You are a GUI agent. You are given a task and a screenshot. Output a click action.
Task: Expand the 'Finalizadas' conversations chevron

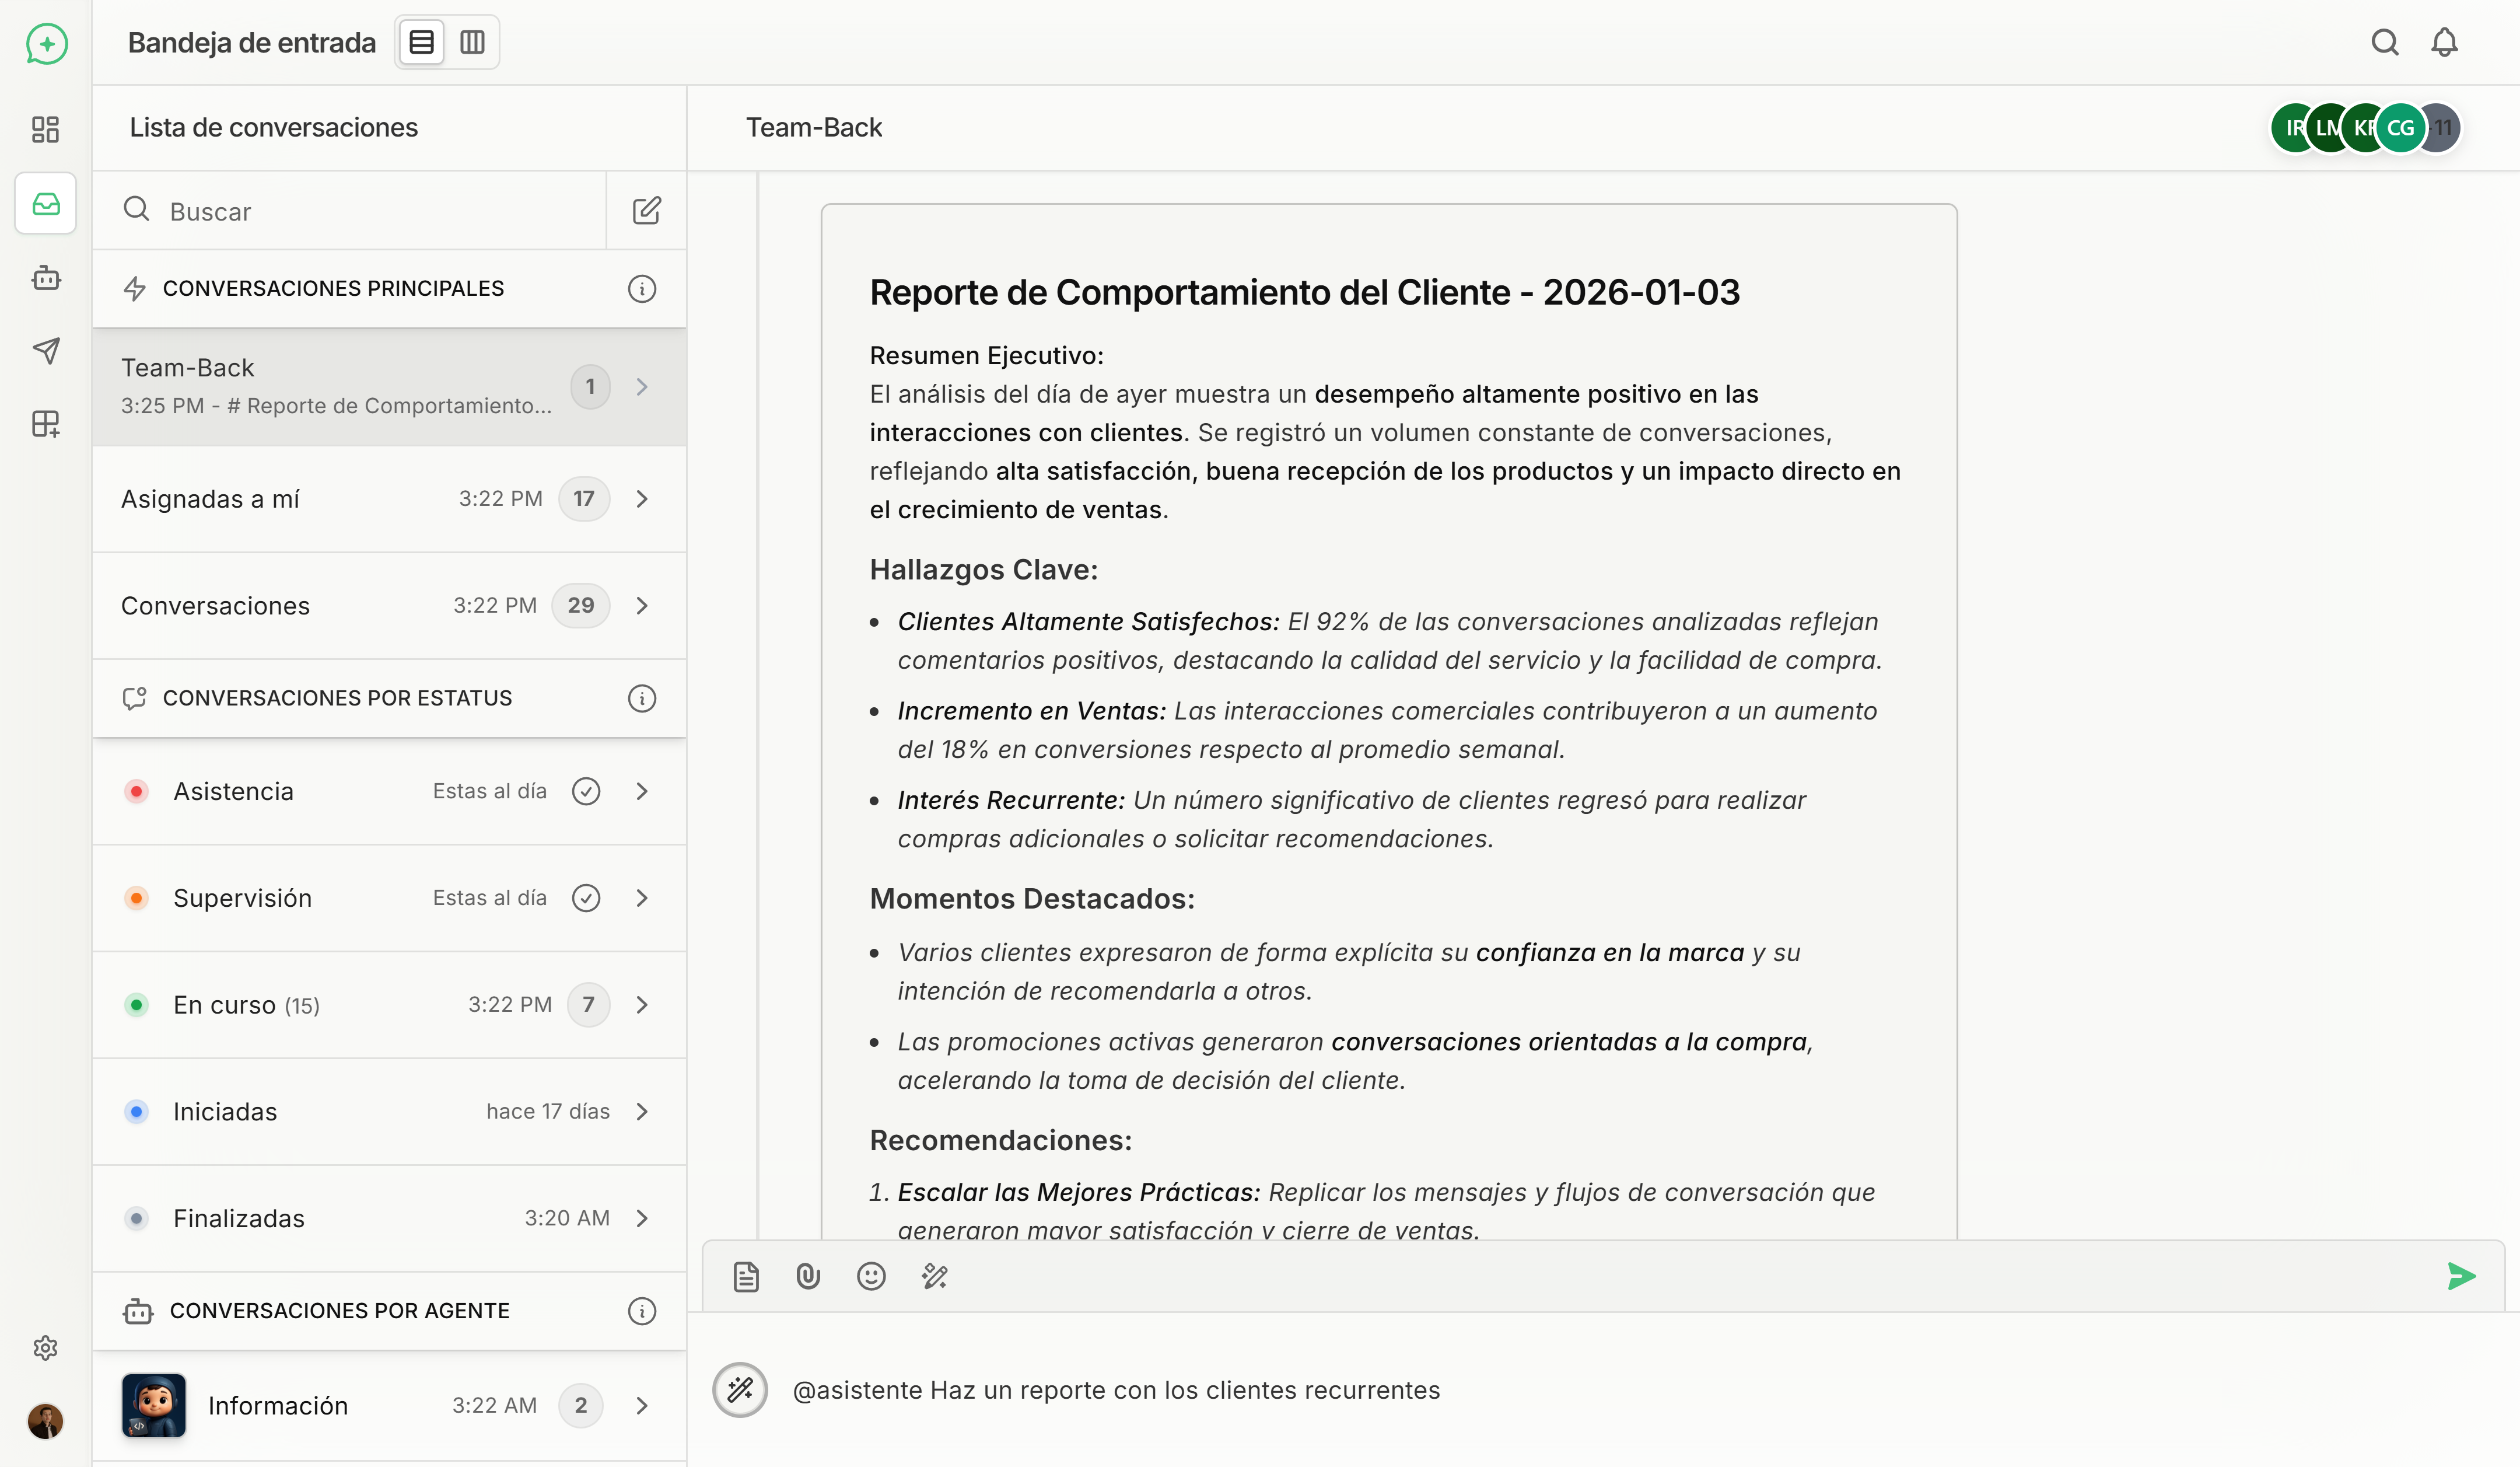[642, 1218]
